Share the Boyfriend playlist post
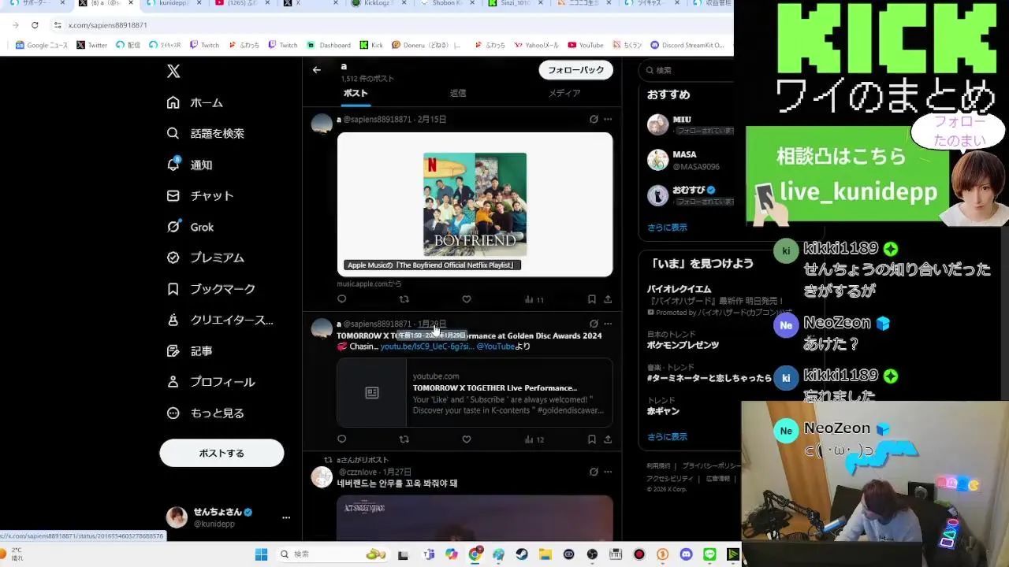The height and width of the screenshot is (567, 1009). [608, 299]
